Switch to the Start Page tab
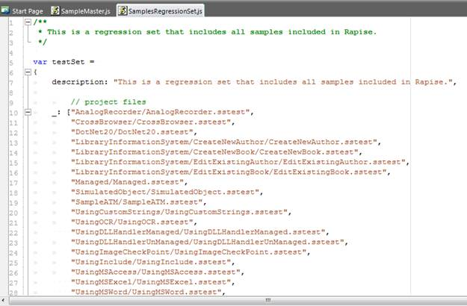 pyautogui.click(x=28, y=11)
